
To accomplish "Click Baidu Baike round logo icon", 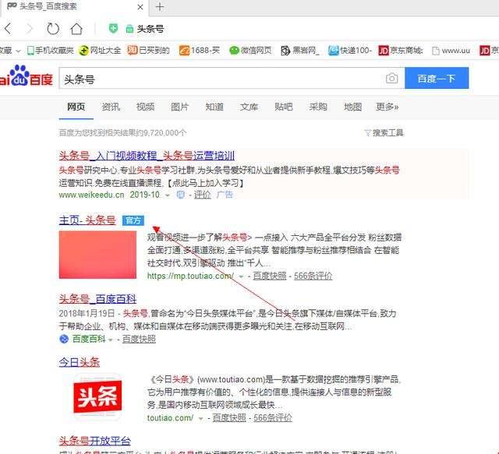I will point(64,339).
